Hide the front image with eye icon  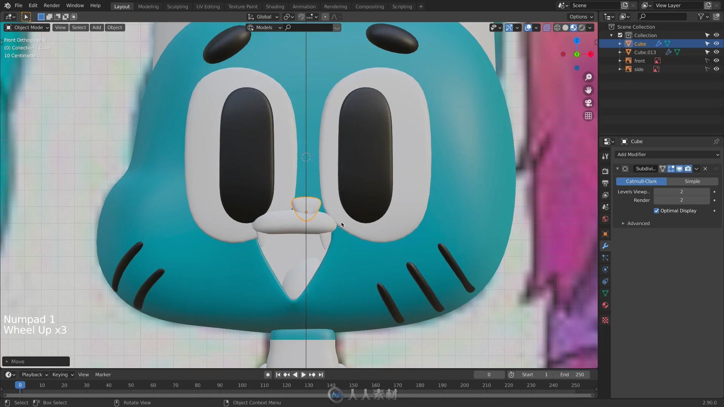716,60
